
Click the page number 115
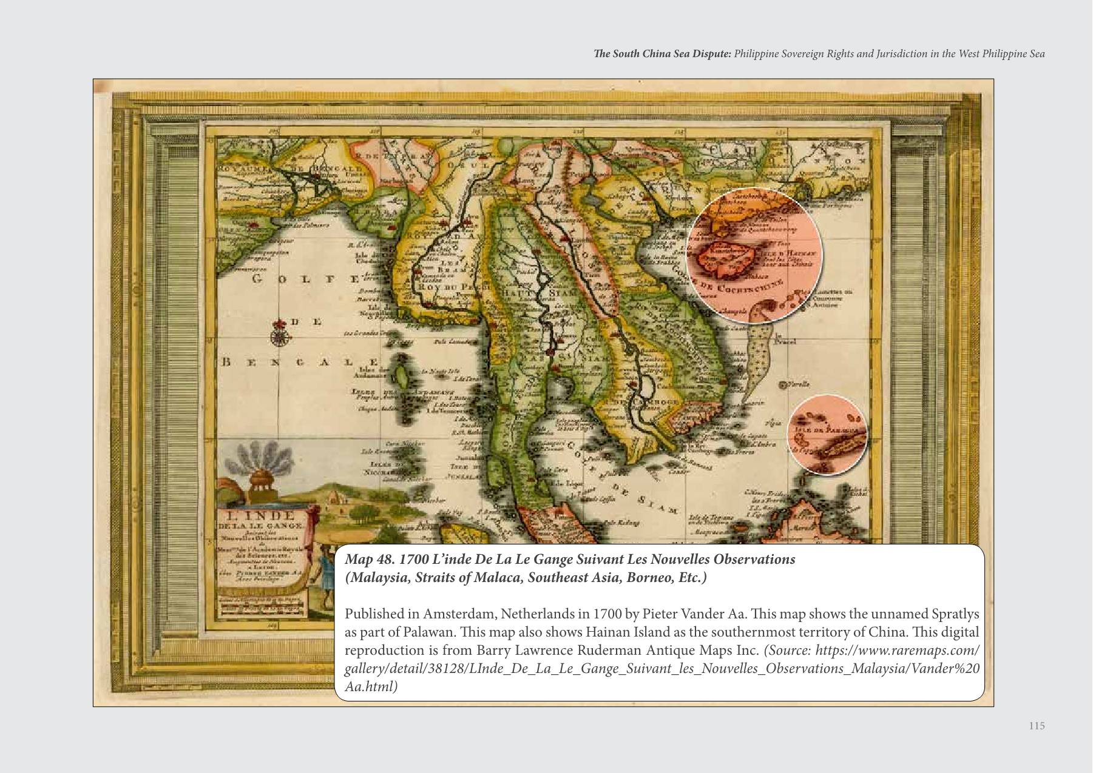[x=1037, y=726]
